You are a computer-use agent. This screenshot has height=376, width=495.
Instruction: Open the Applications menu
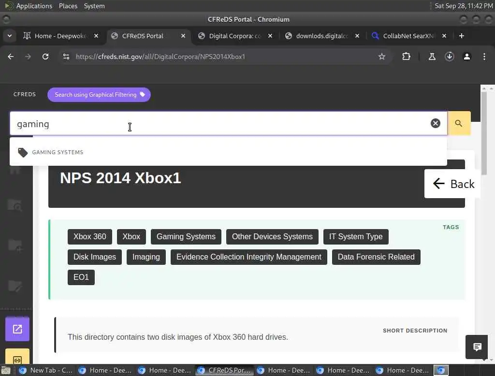[34, 6]
